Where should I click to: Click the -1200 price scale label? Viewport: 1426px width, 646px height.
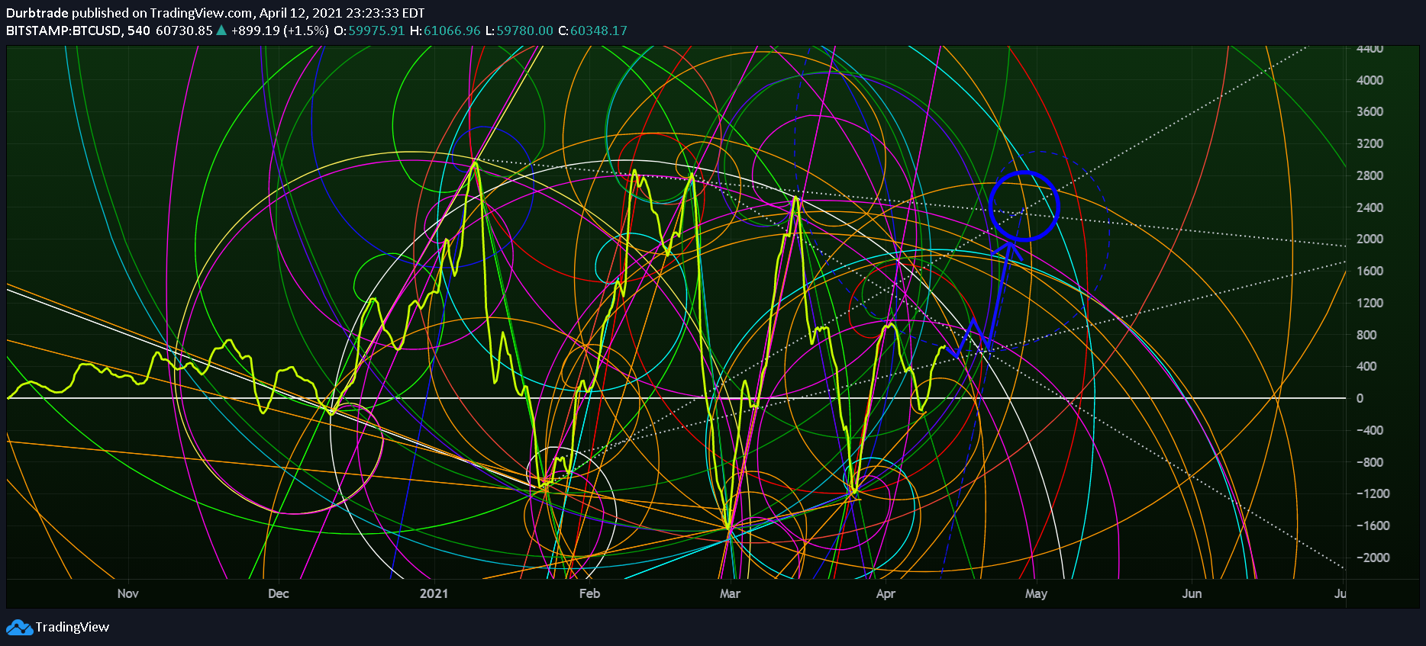(x=1373, y=493)
